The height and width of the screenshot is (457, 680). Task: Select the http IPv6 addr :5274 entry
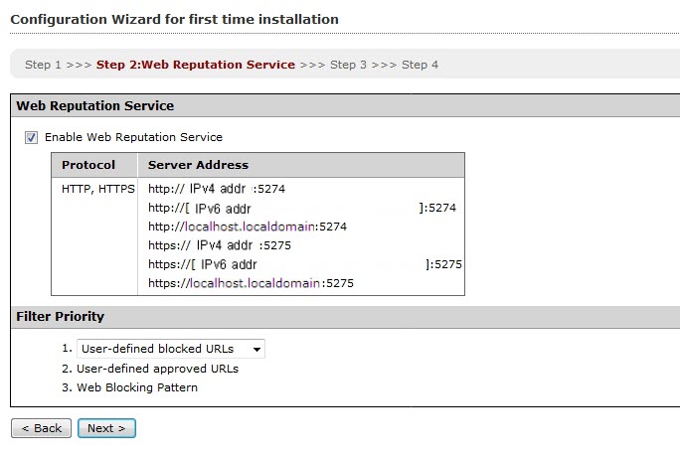(301, 208)
